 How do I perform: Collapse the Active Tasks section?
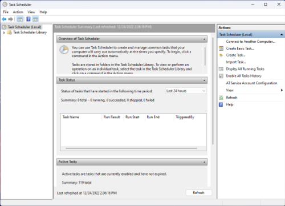pos(204,162)
